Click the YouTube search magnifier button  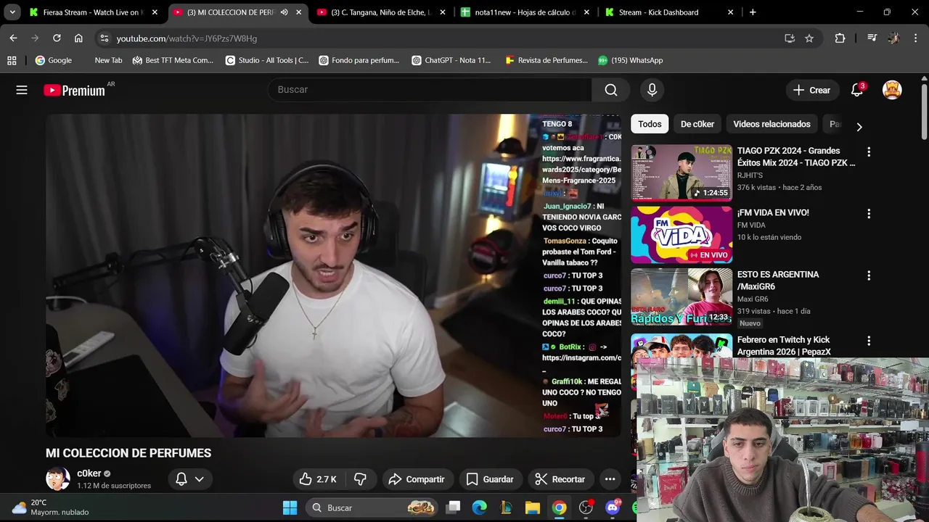pos(611,90)
